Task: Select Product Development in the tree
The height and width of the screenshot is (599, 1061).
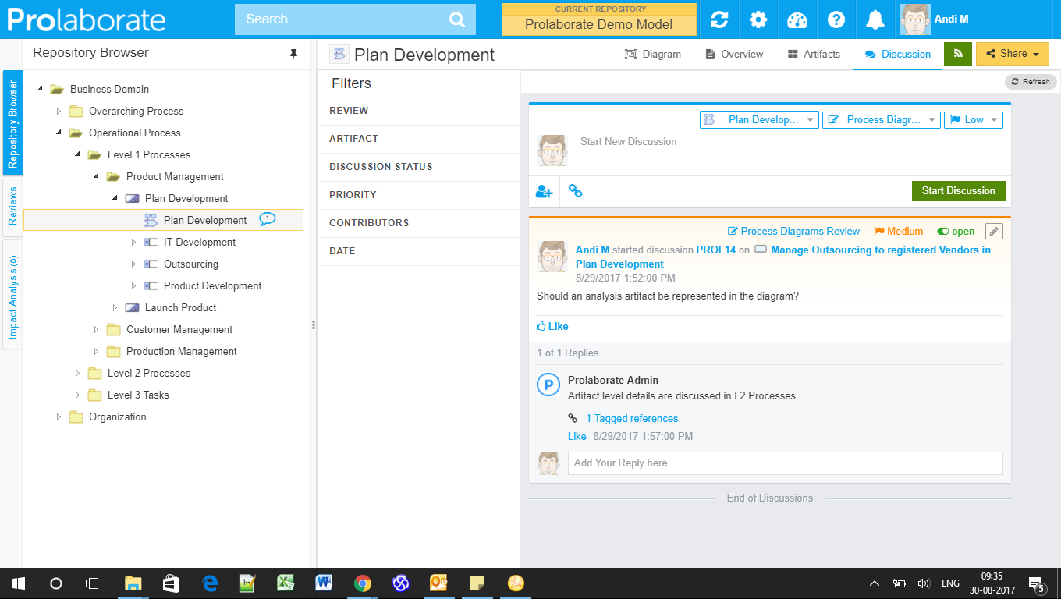Action: [212, 285]
